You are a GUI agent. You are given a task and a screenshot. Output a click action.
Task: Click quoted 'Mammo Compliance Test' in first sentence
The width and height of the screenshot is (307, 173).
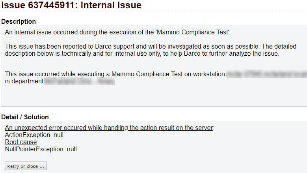click(x=193, y=32)
